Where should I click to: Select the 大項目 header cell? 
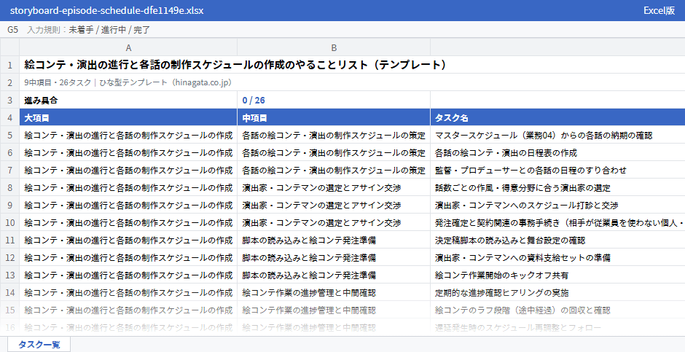[128, 118]
